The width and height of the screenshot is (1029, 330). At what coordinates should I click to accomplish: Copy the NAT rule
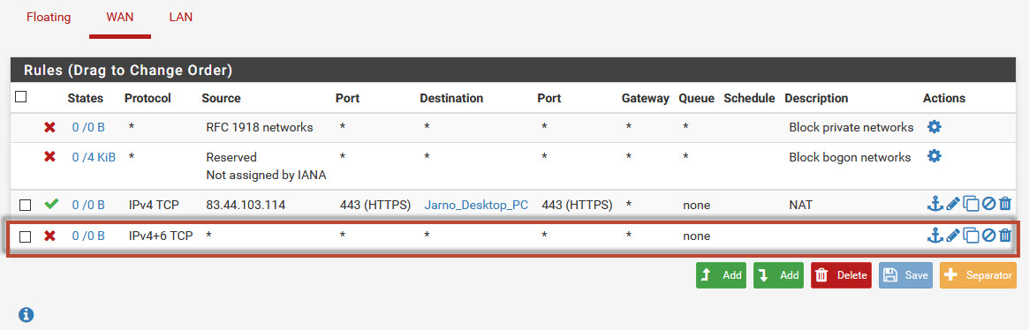972,205
